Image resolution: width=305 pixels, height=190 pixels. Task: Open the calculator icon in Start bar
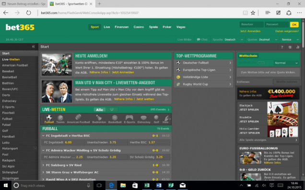click(290, 47)
